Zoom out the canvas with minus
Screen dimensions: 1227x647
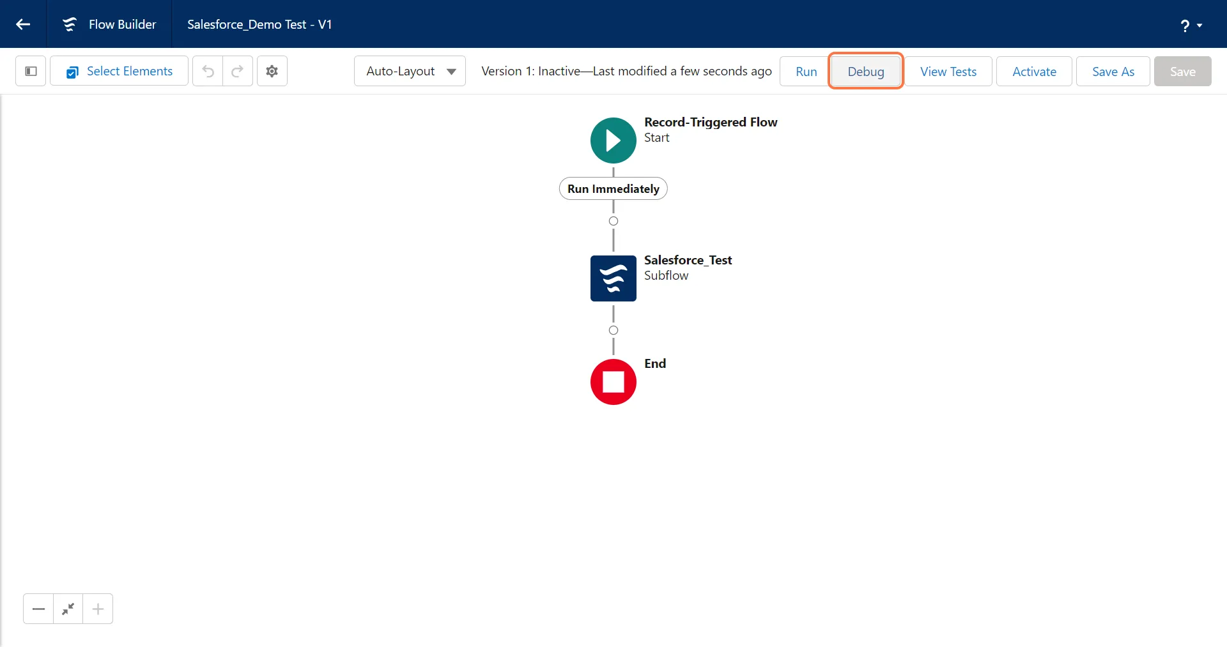(38, 609)
